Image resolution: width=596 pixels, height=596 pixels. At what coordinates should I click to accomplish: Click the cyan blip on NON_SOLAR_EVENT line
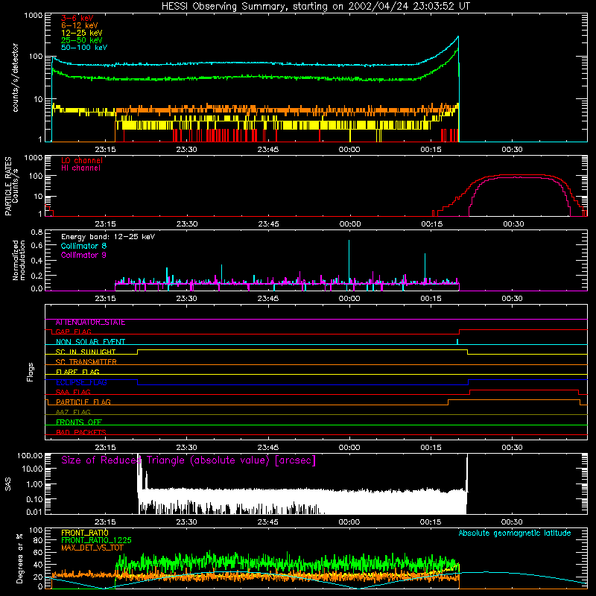tap(457, 341)
